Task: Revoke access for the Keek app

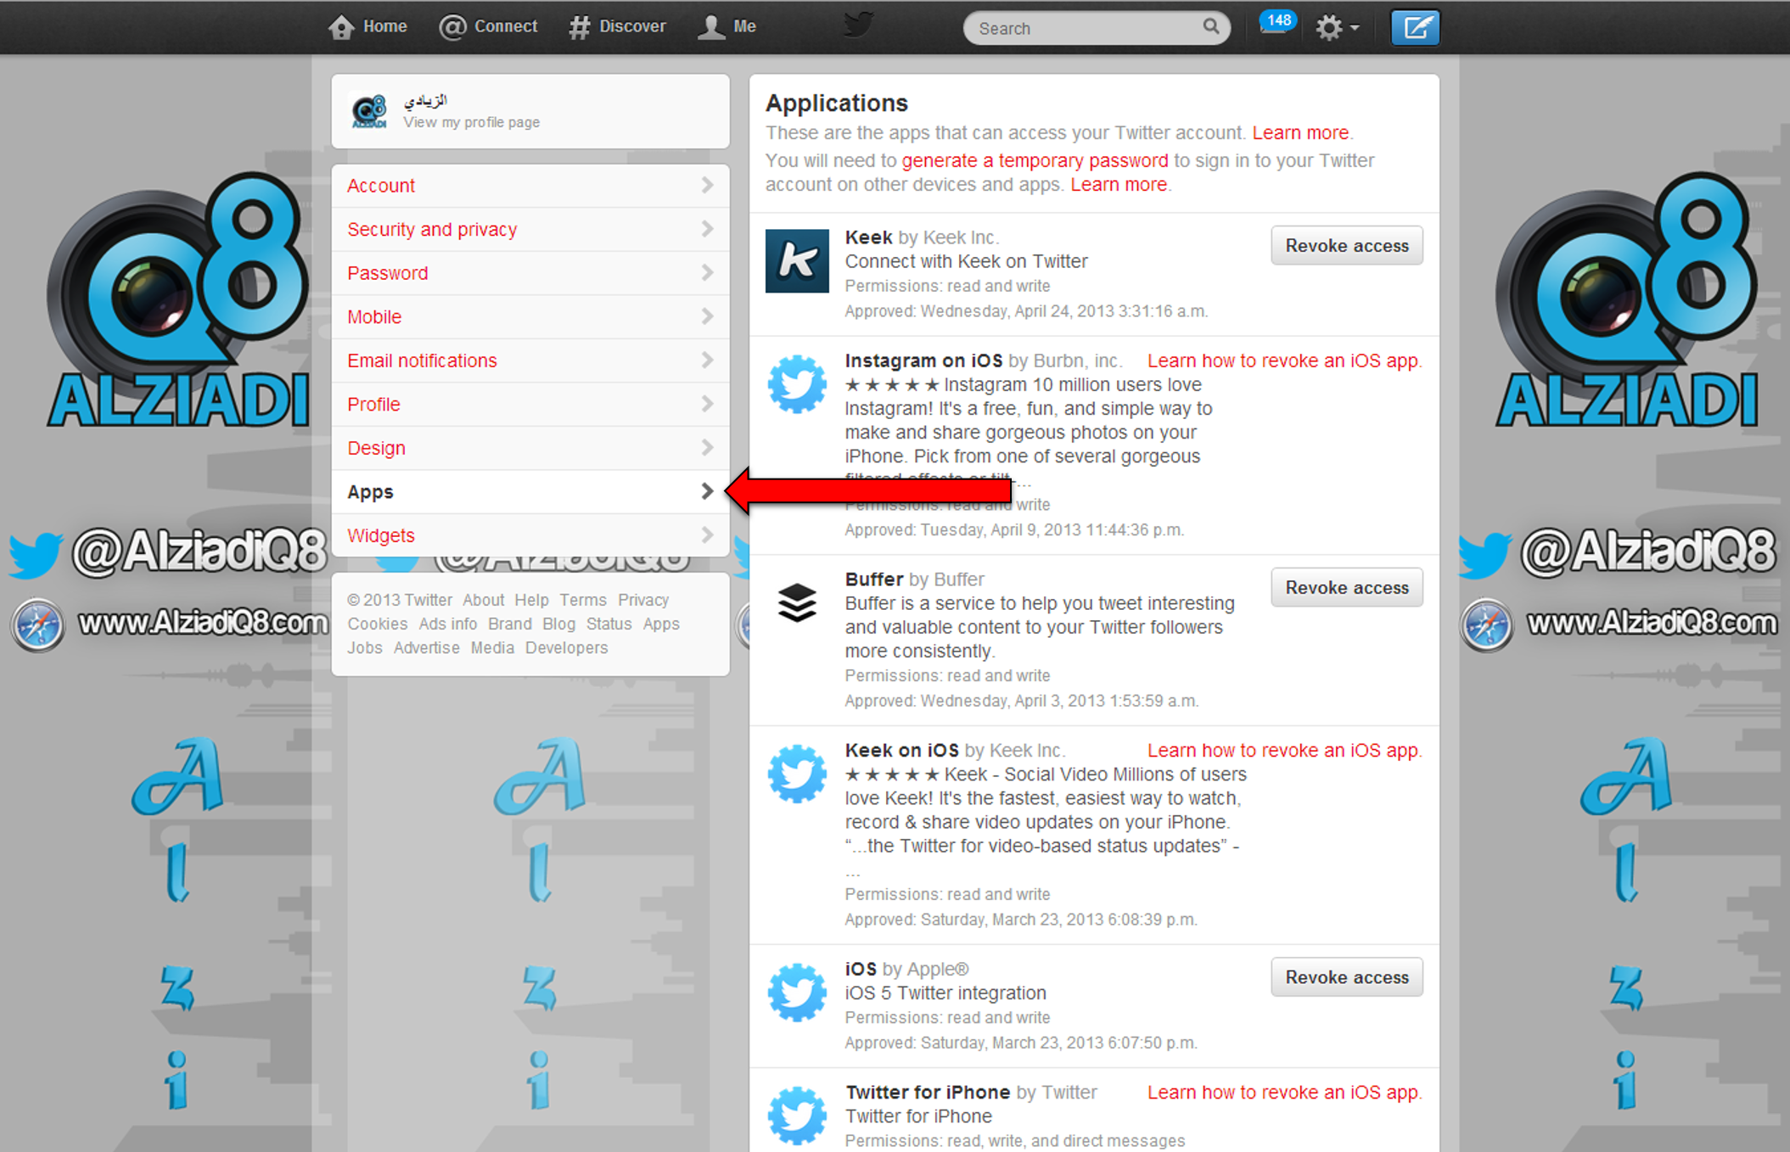Action: pos(1346,245)
